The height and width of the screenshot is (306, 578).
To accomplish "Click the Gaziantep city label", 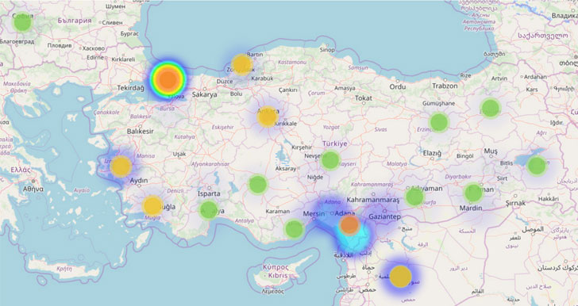I will [384, 217].
